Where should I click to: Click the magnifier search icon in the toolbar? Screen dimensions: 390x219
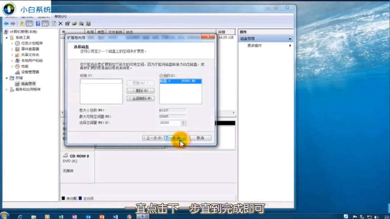pos(81,24)
